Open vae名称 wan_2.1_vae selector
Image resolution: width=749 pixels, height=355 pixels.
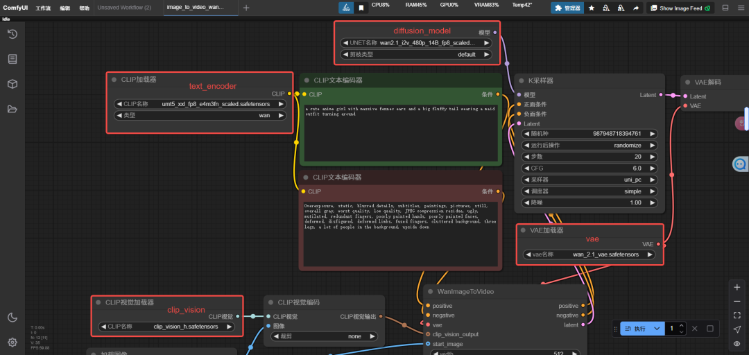coord(589,254)
